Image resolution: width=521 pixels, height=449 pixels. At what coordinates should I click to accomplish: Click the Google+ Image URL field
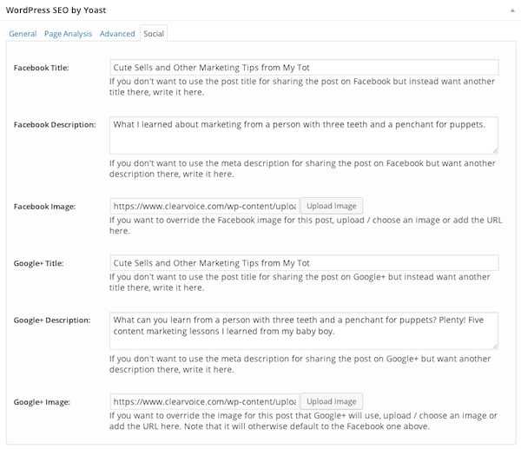tap(205, 401)
